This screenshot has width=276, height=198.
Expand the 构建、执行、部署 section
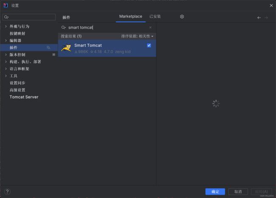pos(6,61)
